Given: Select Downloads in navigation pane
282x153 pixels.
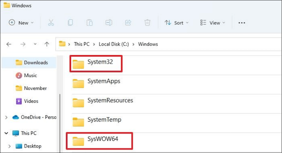Looking at the screenshot, I should [29, 62].
